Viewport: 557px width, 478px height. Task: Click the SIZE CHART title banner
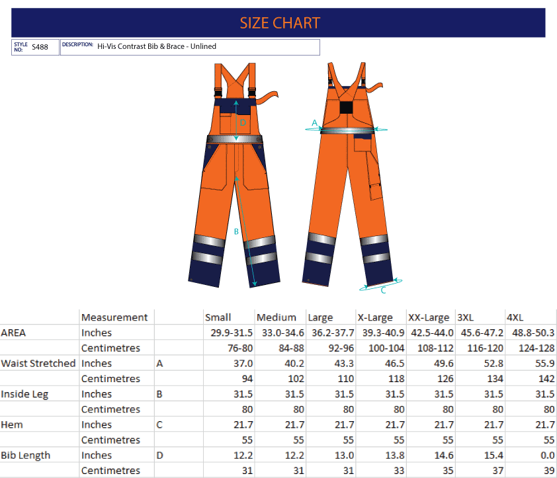click(x=278, y=22)
